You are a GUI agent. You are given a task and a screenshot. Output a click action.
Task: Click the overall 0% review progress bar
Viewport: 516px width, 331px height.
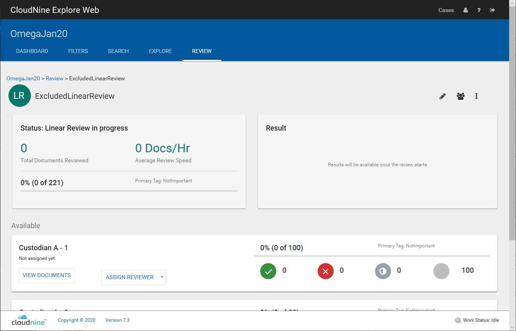click(x=129, y=191)
